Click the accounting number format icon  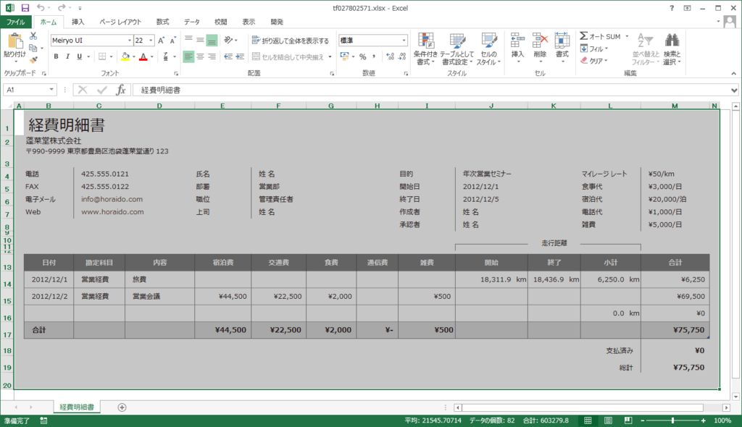tap(344, 56)
